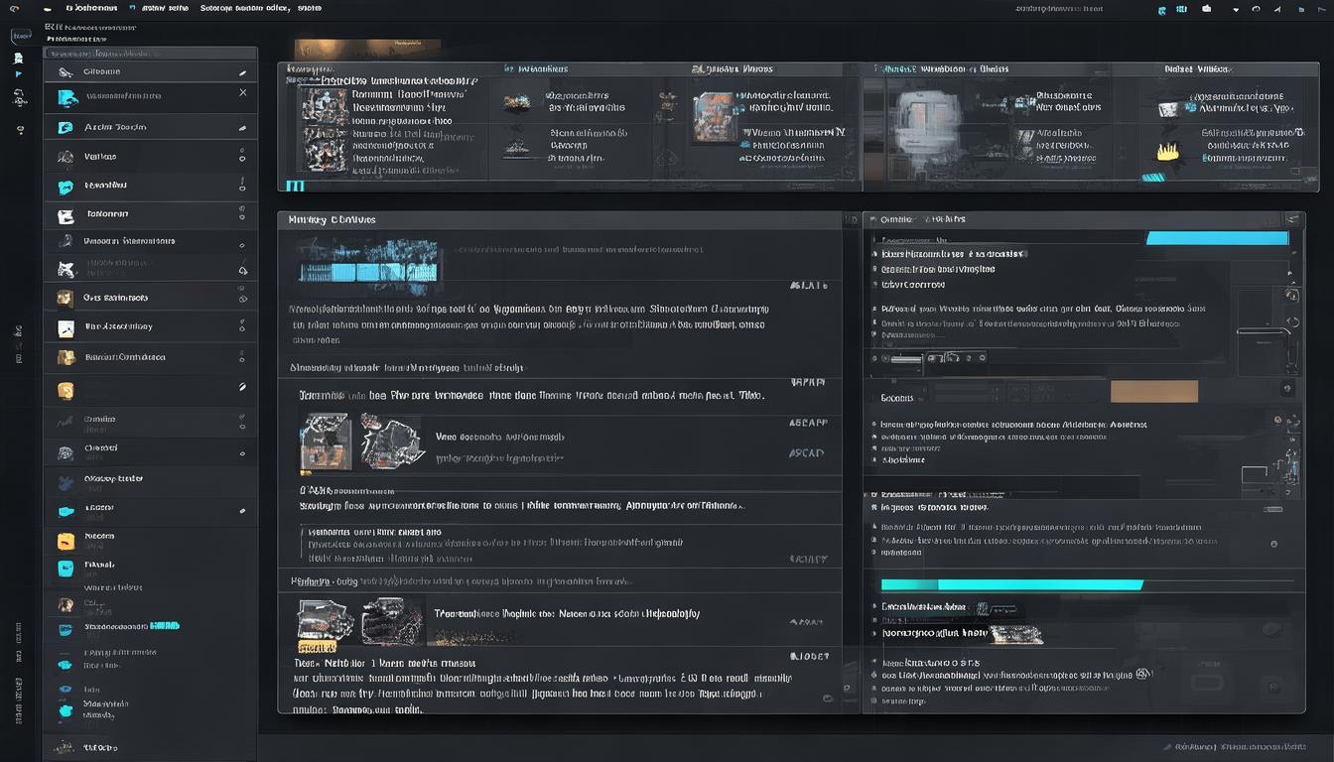Screen dimensions: 1334x762
Task: Click the first cyan icon in sidebar list
Action: coord(67,97)
